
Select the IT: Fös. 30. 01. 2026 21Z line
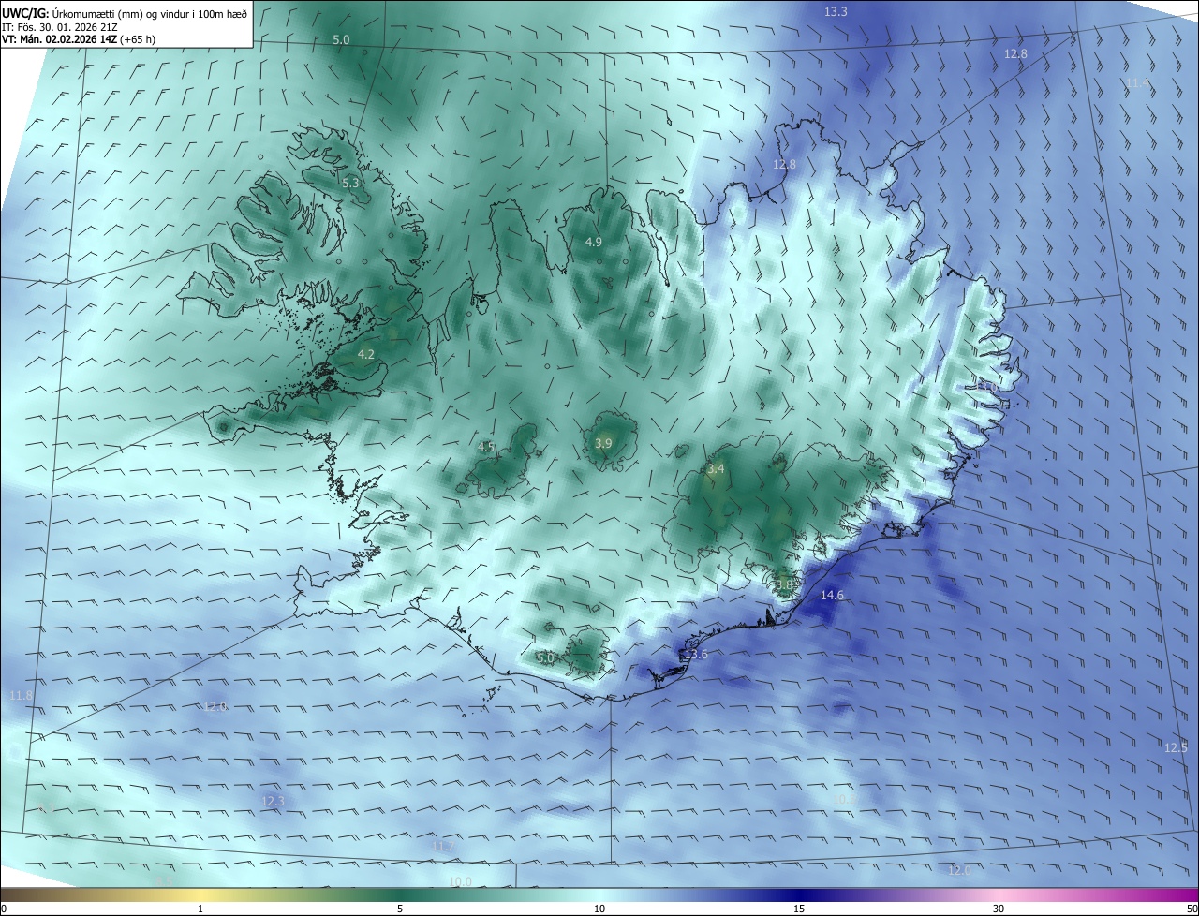(x=59, y=27)
